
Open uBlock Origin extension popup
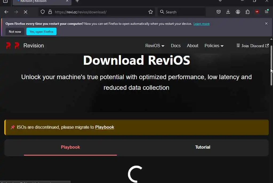point(257,12)
